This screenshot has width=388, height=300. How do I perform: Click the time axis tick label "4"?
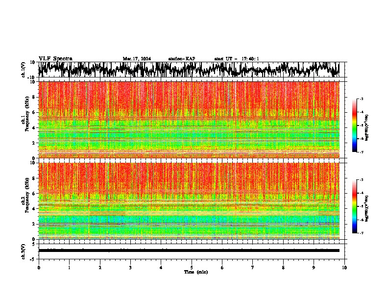tap(161, 268)
